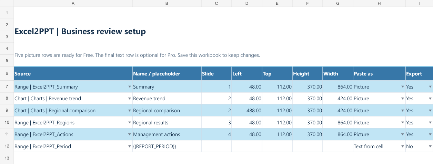Select Slide number '1' in Summary row
Viewport: 433px width, 164px height.
point(216,87)
